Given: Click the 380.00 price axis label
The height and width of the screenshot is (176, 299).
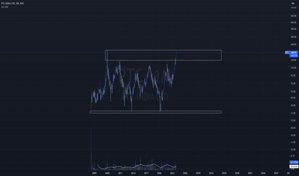Looking at the screenshot, I should tap(294, 29).
